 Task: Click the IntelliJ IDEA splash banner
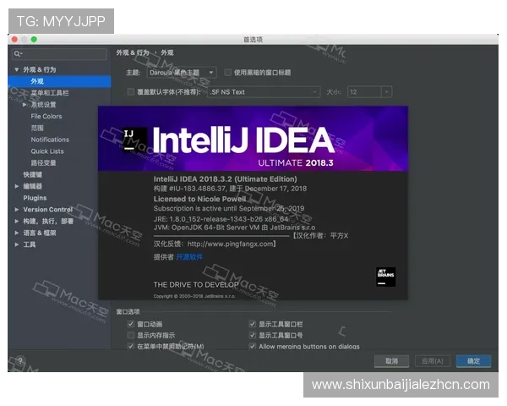click(x=253, y=139)
